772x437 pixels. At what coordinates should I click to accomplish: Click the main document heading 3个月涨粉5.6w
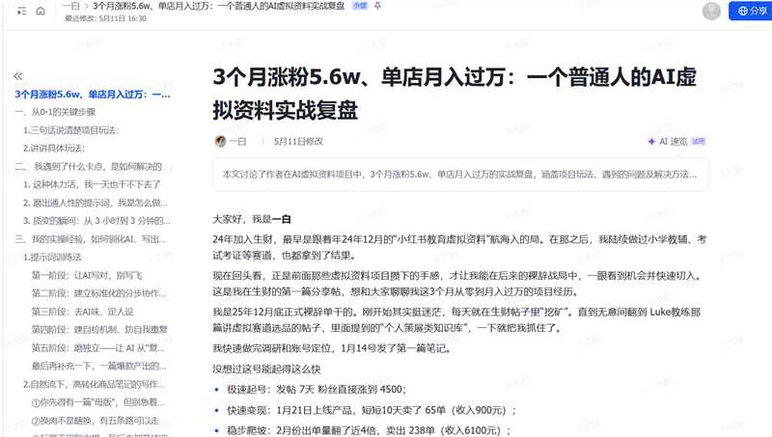tap(455, 94)
